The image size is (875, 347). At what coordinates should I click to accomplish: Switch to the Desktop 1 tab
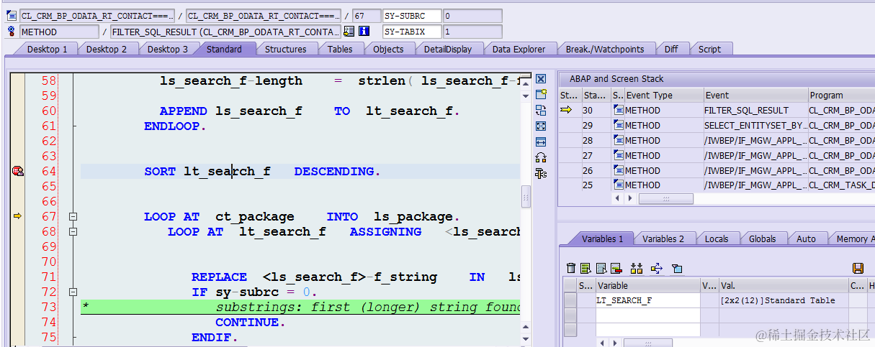(x=48, y=49)
